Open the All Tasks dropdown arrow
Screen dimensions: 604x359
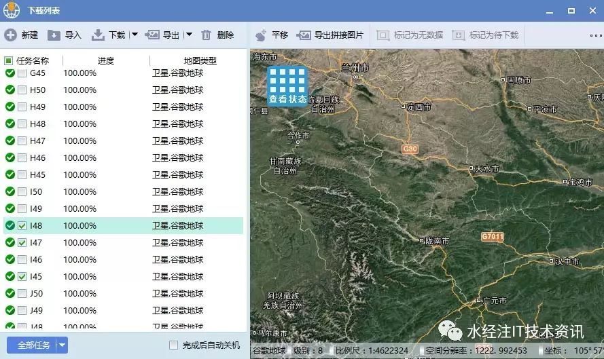click(x=62, y=345)
